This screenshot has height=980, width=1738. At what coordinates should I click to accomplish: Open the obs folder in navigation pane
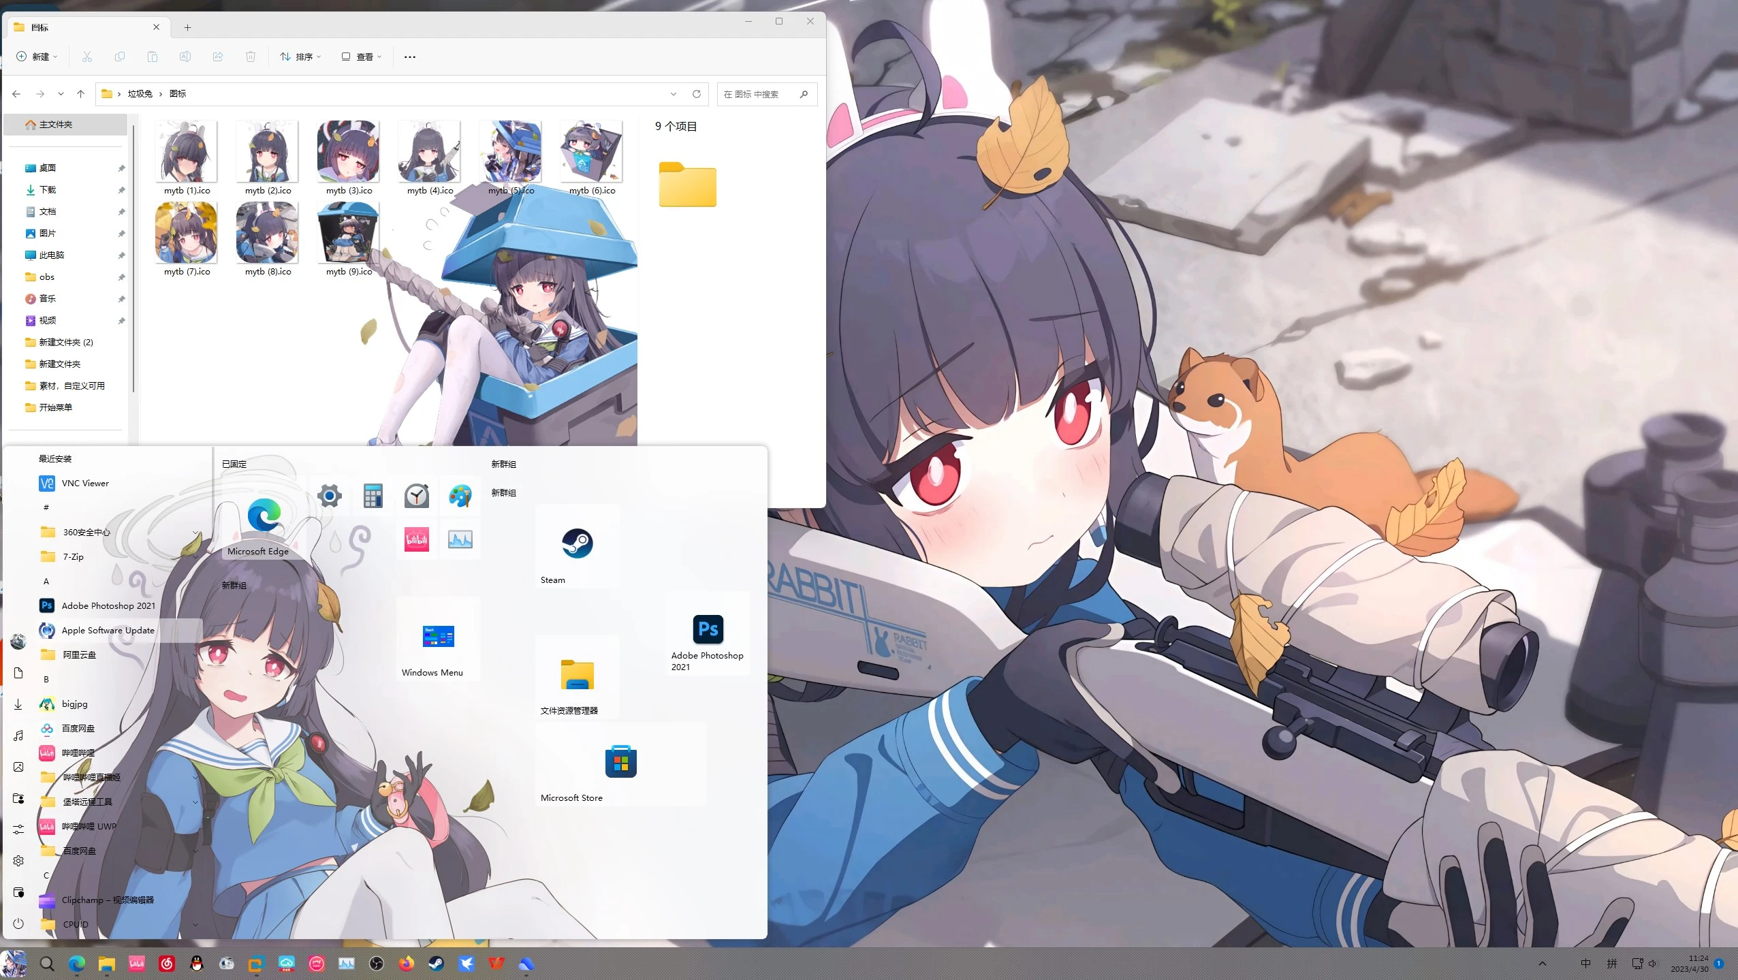coord(65,277)
